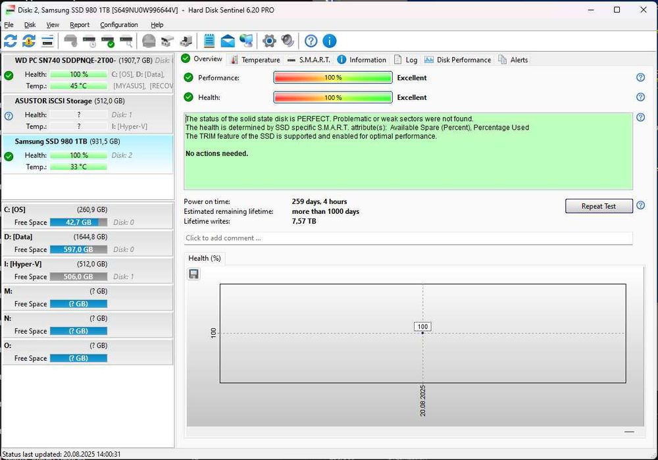
Task: Click the disk with green checkmark icon
Action: click(x=108, y=41)
